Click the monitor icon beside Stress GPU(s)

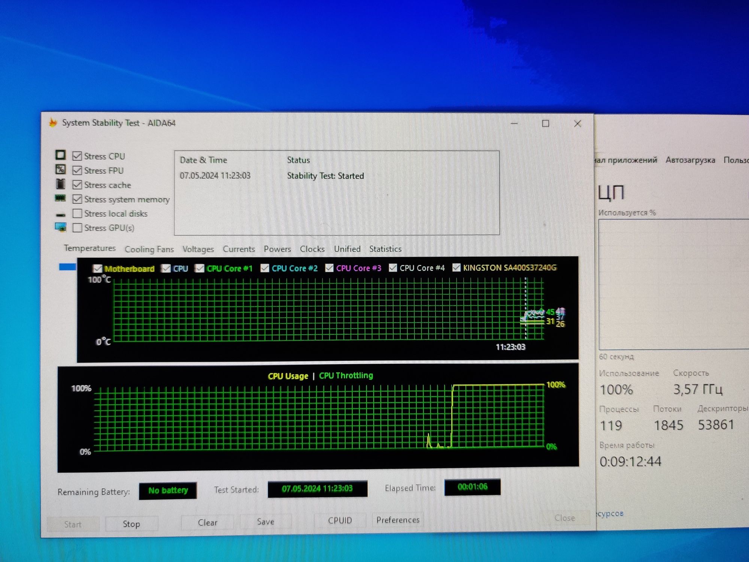[x=60, y=227]
